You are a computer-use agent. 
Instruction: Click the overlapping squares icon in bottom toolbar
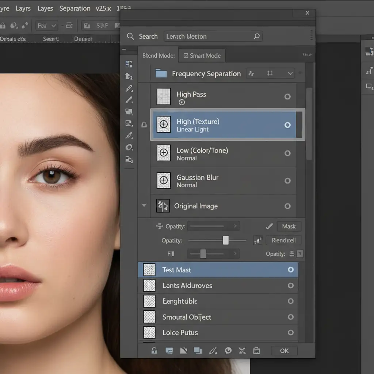(198, 351)
